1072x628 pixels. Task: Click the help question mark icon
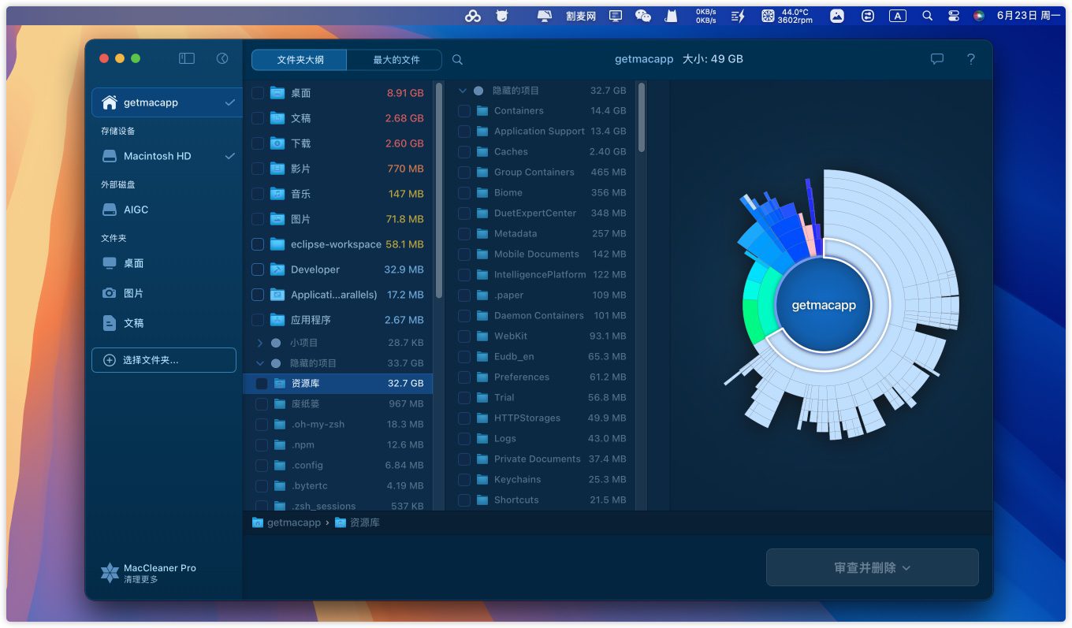(970, 59)
